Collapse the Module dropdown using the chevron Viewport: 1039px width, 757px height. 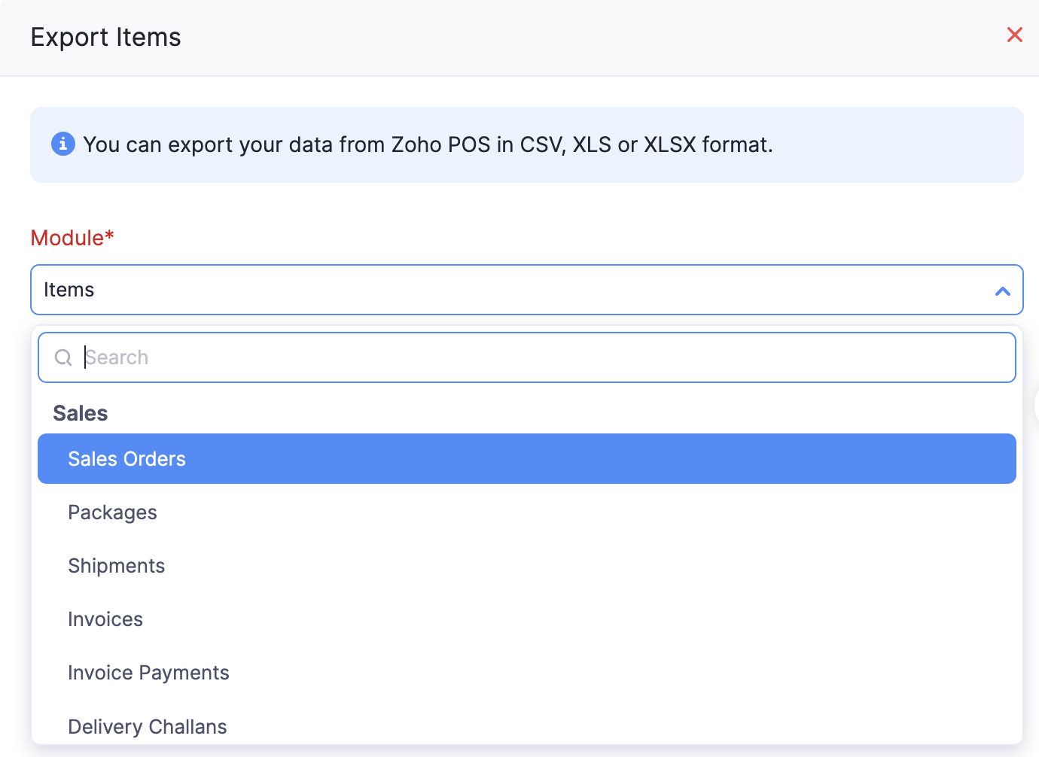click(1002, 290)
